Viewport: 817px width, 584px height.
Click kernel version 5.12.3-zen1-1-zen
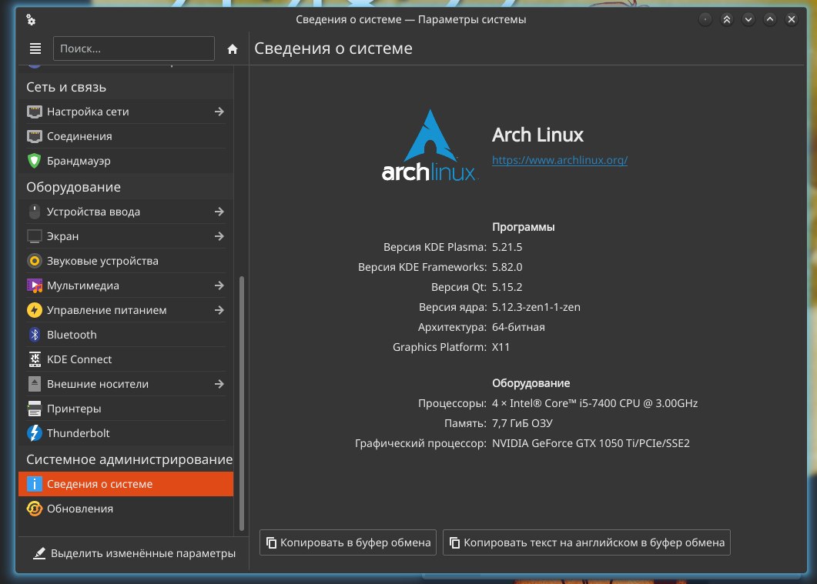[x=536, y=307]
